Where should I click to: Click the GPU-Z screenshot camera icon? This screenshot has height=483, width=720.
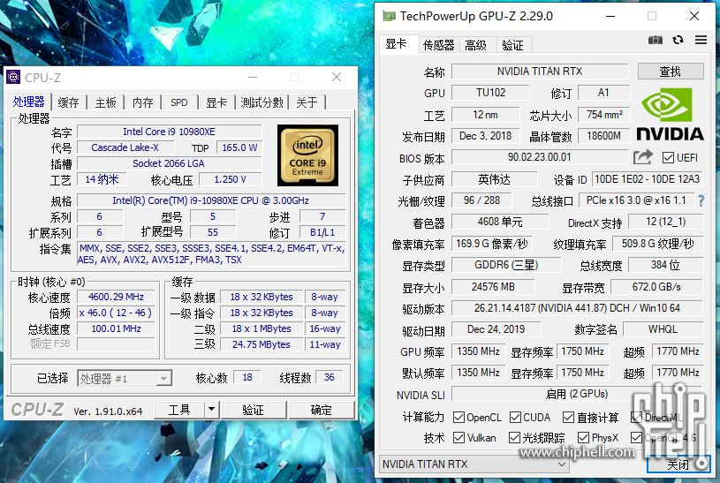(x=655, y=40)
